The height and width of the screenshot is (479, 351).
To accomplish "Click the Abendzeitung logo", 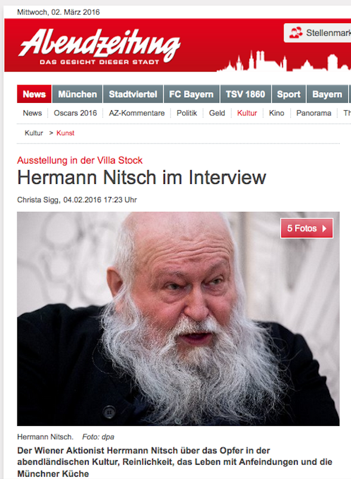I will 100,47.
